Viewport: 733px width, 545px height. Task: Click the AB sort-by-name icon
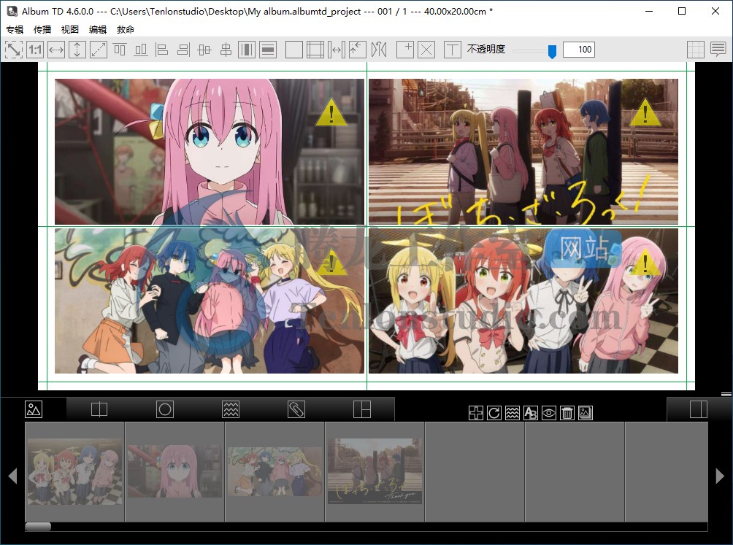531,413
